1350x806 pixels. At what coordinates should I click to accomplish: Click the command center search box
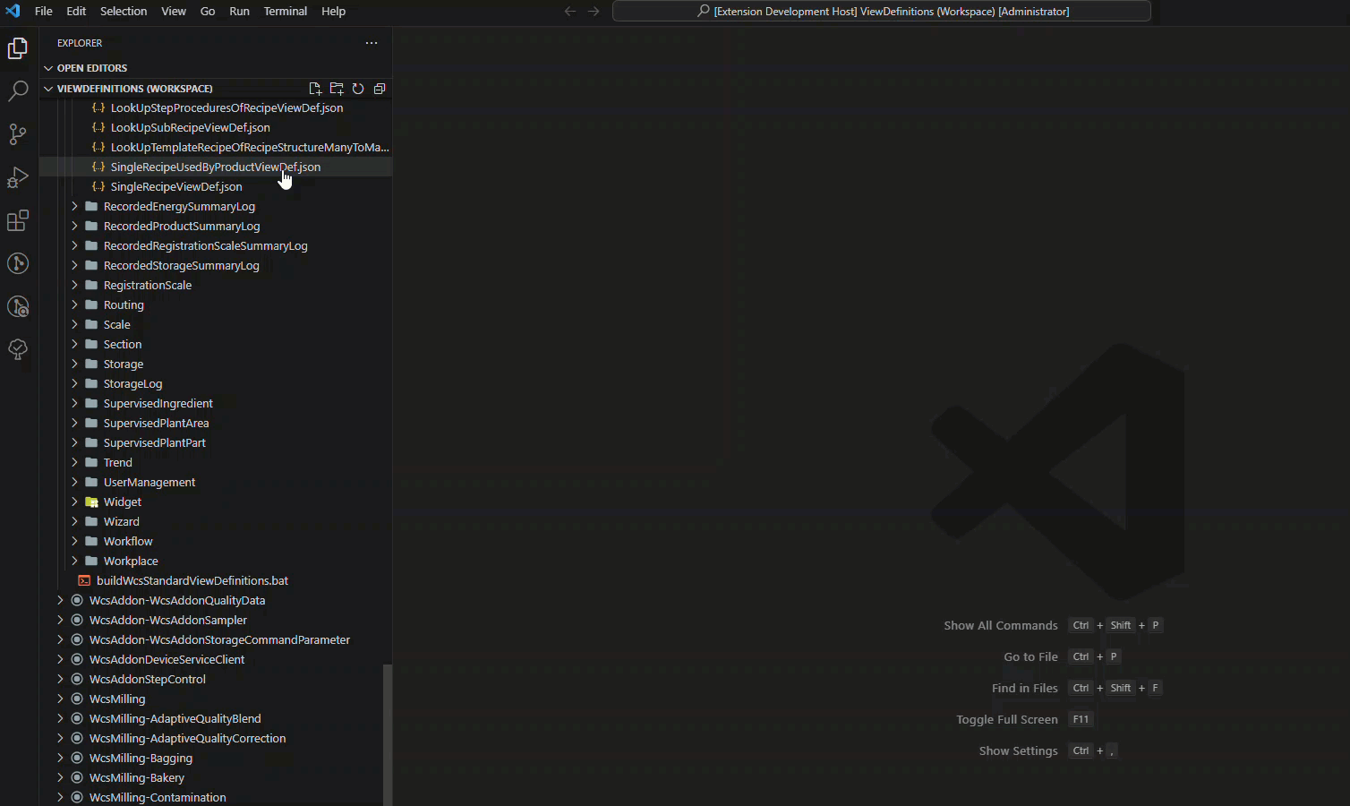[x=881, y=12]
